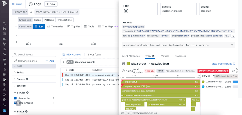Click pizza-order green service swatch
The image size is (242, 115).
coord(128,64)
